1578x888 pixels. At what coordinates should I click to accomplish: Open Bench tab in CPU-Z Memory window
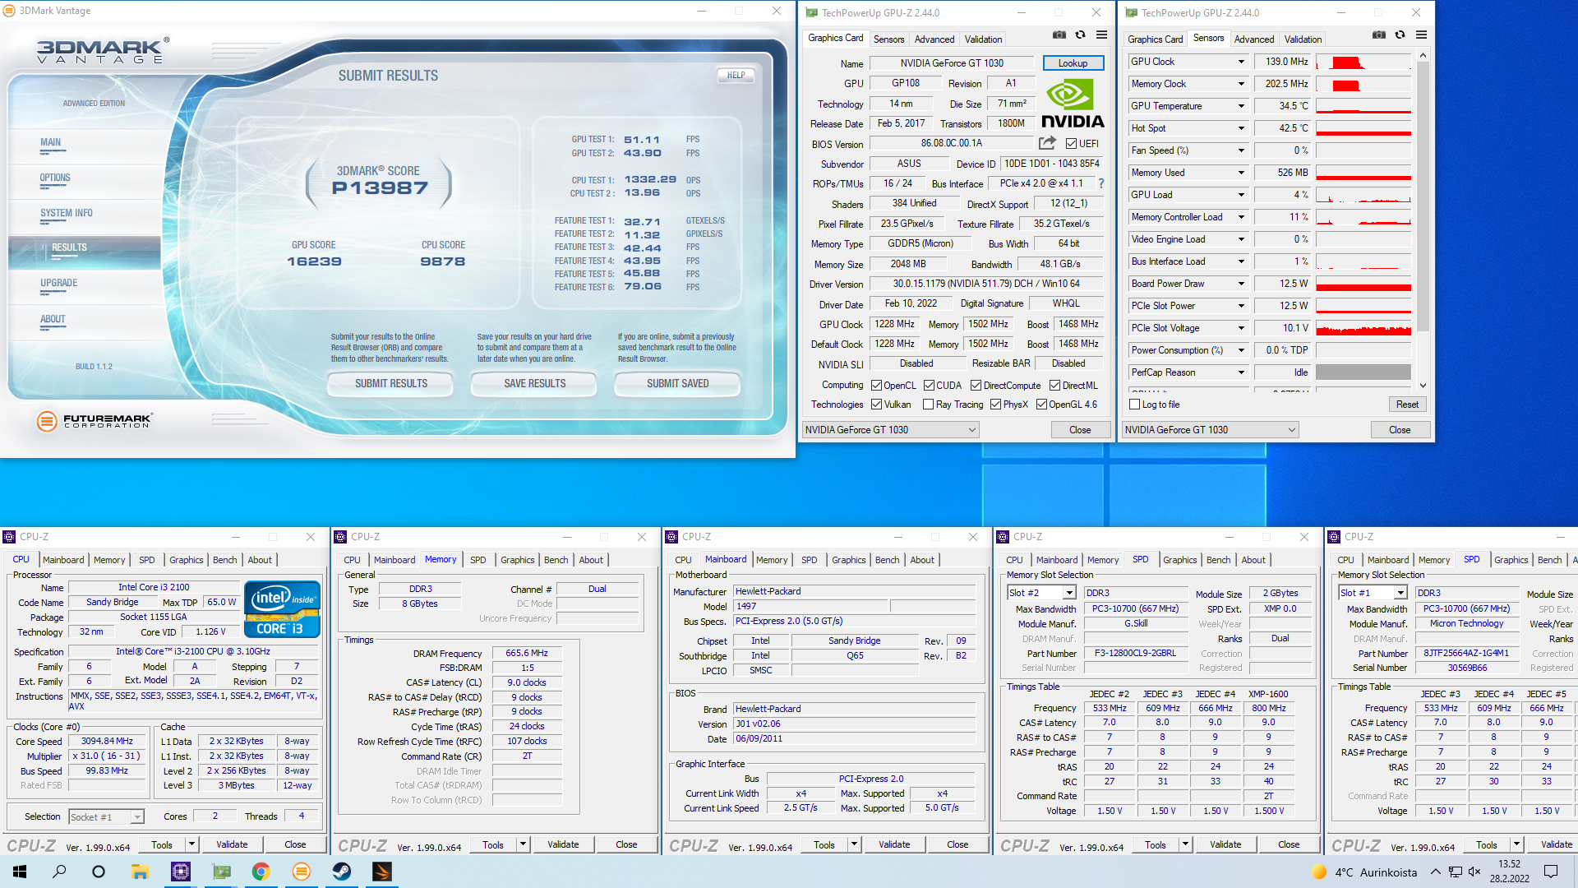click(556, 560)
